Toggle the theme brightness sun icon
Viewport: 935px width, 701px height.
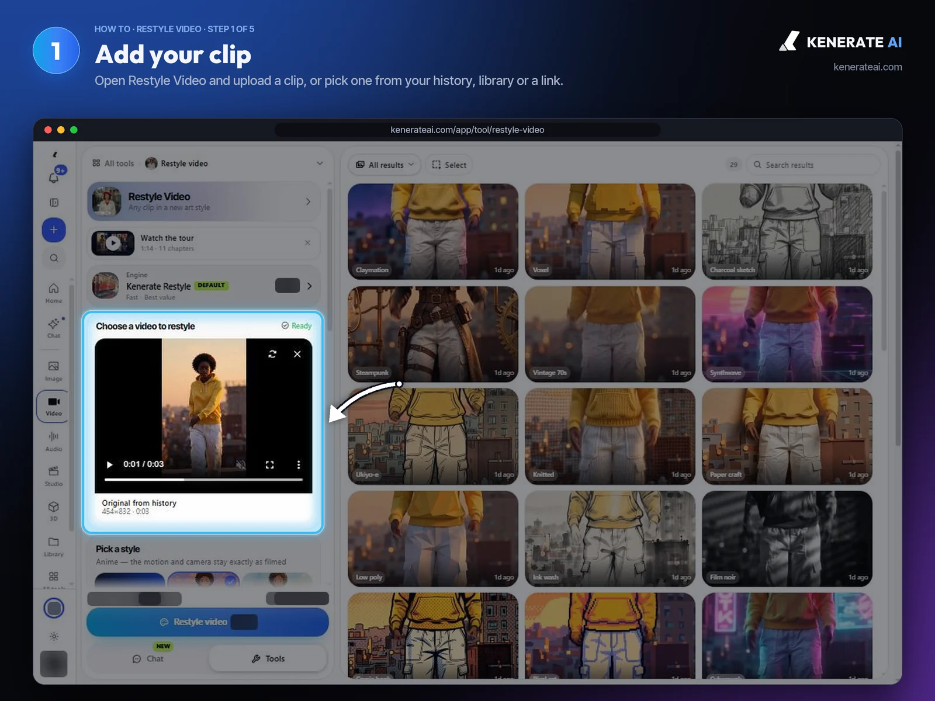(54, 637)
